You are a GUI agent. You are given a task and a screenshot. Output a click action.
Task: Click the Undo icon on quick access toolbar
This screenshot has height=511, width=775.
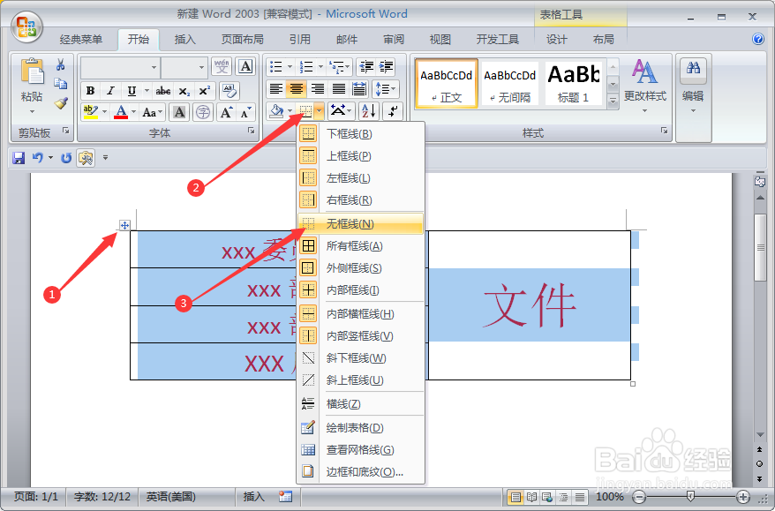pos(36,158)
